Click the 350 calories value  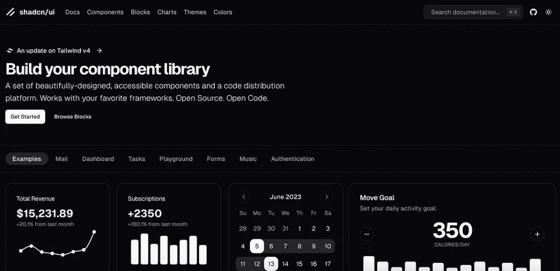(452, 231)
